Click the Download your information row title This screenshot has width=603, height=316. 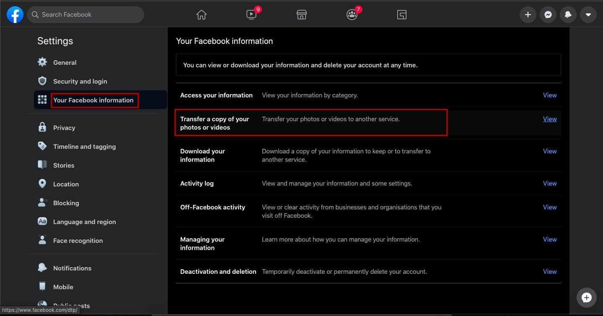(202, 155)
